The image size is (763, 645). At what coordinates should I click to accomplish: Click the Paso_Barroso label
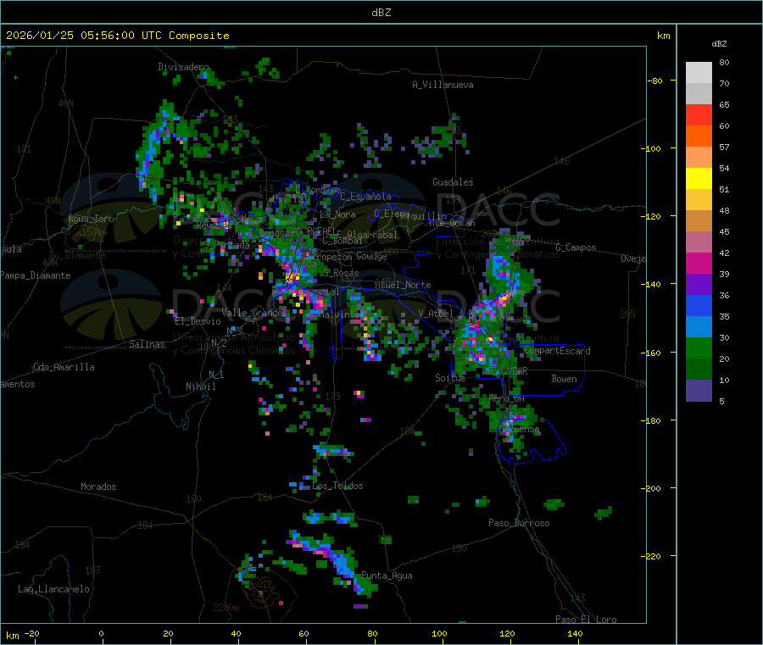[x=519, y=523]
